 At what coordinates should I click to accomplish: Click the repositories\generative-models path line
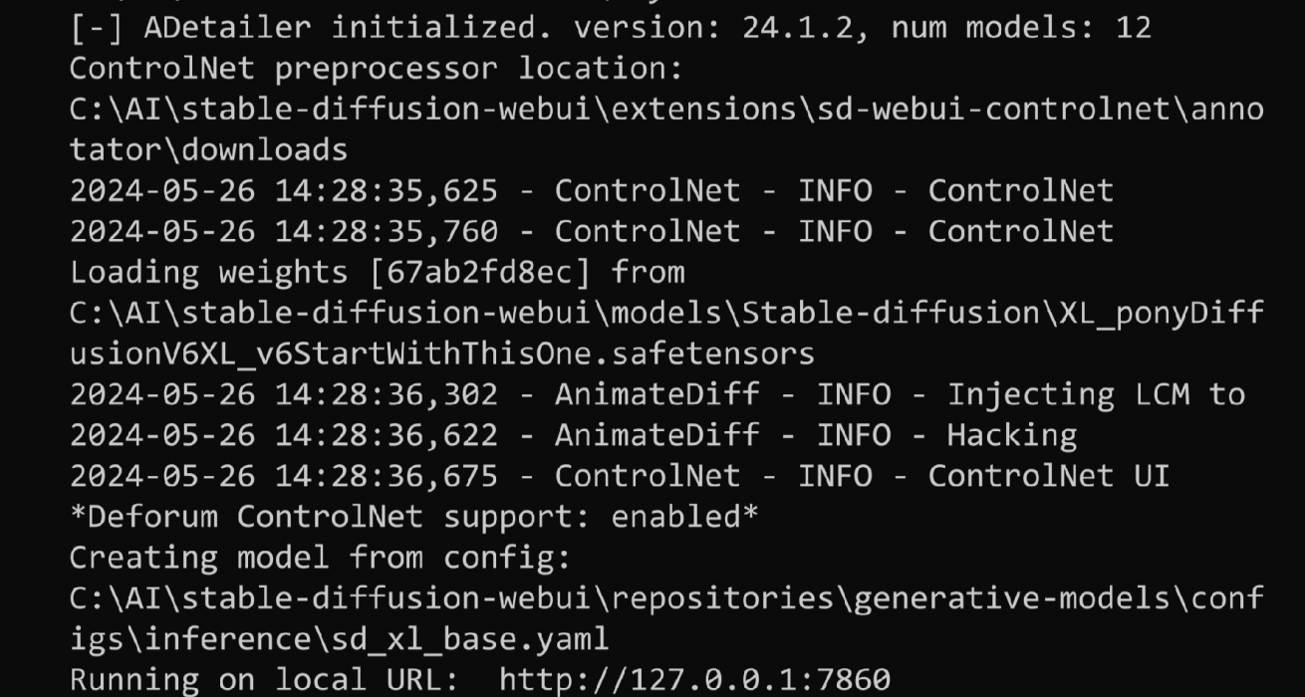pos(665,598)
